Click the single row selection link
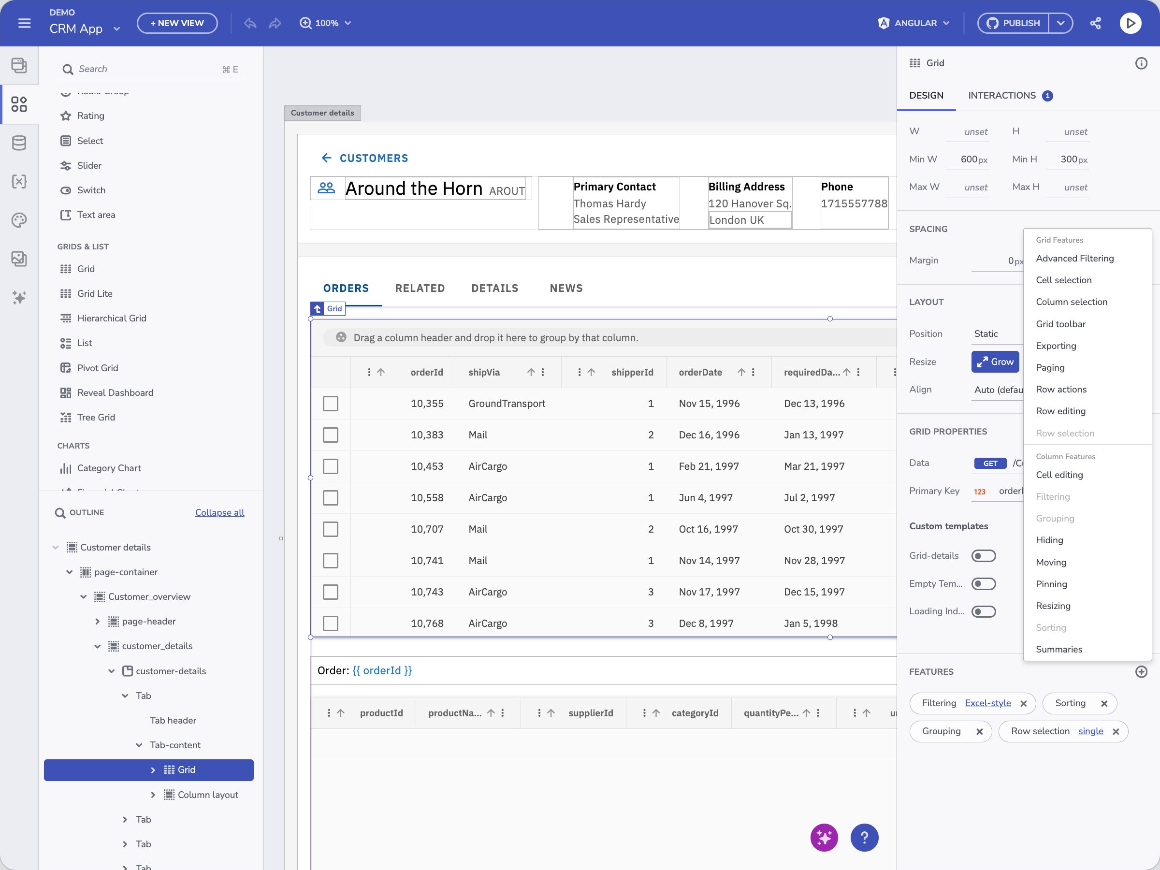 1091,731
